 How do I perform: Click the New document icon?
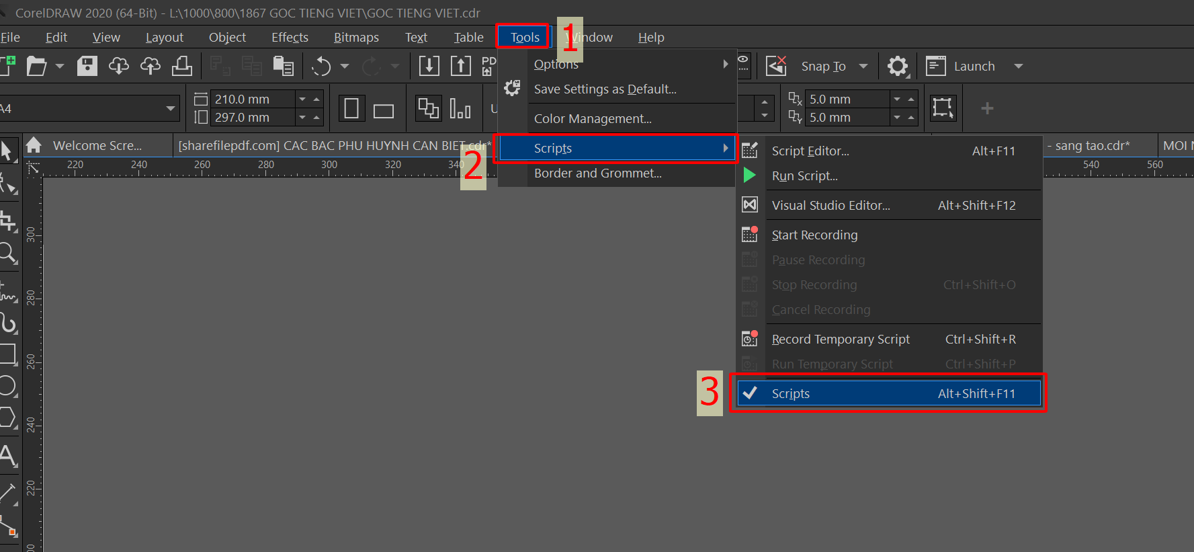[x=7, y=66]
